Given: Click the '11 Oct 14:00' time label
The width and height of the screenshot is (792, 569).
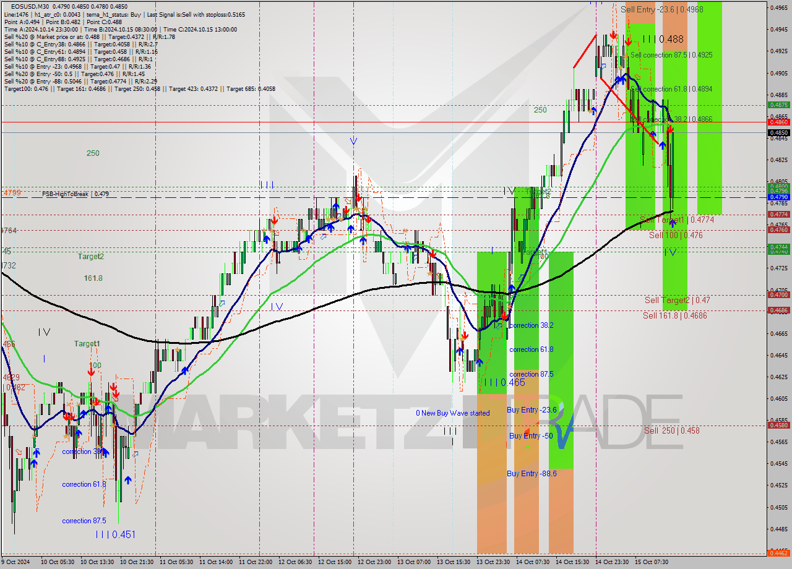Looking at the screenshot, I should click(216, 562).
